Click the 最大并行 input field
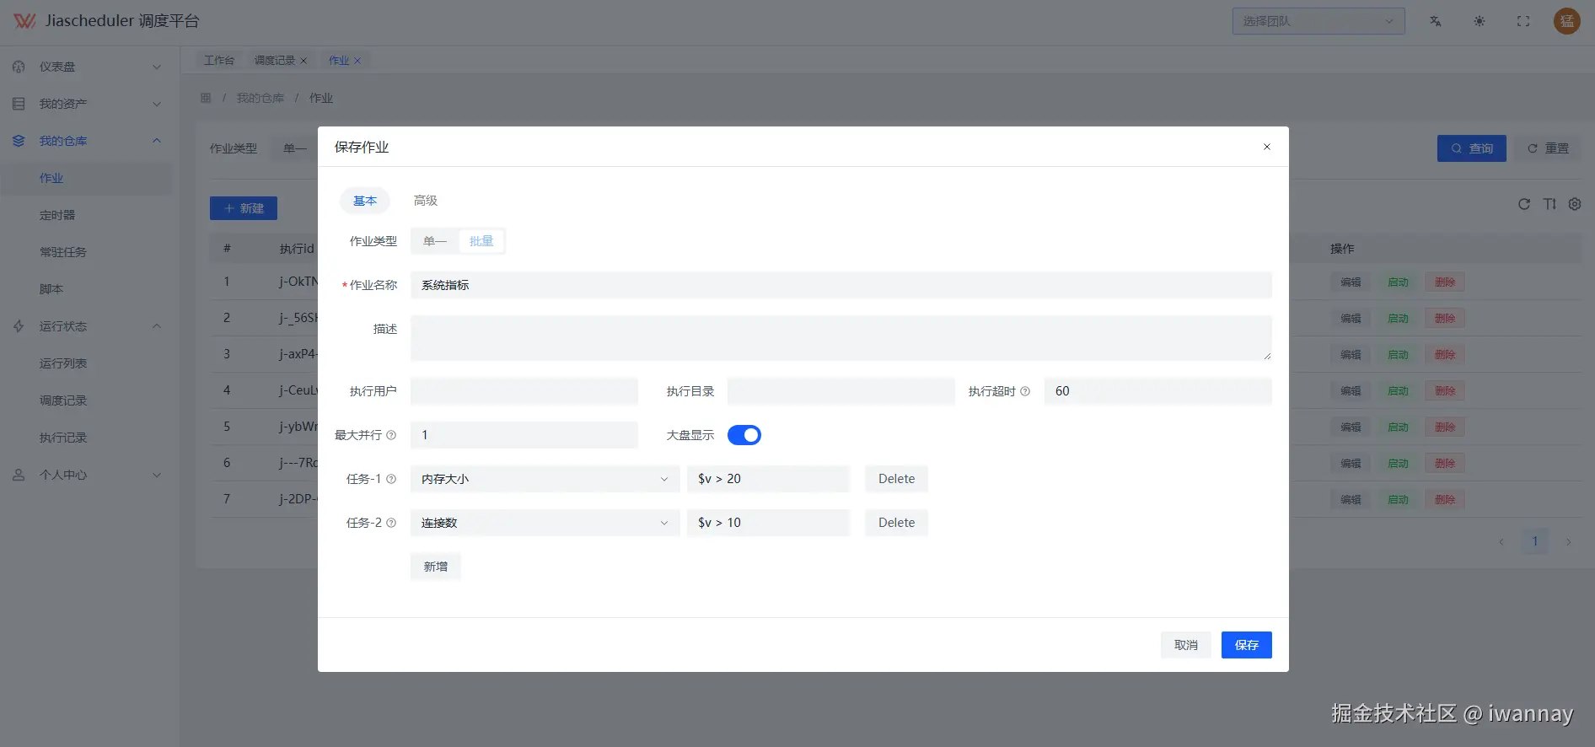This screenshot has width=1595, height=747. pyautogui.click(x=524, y=435)
